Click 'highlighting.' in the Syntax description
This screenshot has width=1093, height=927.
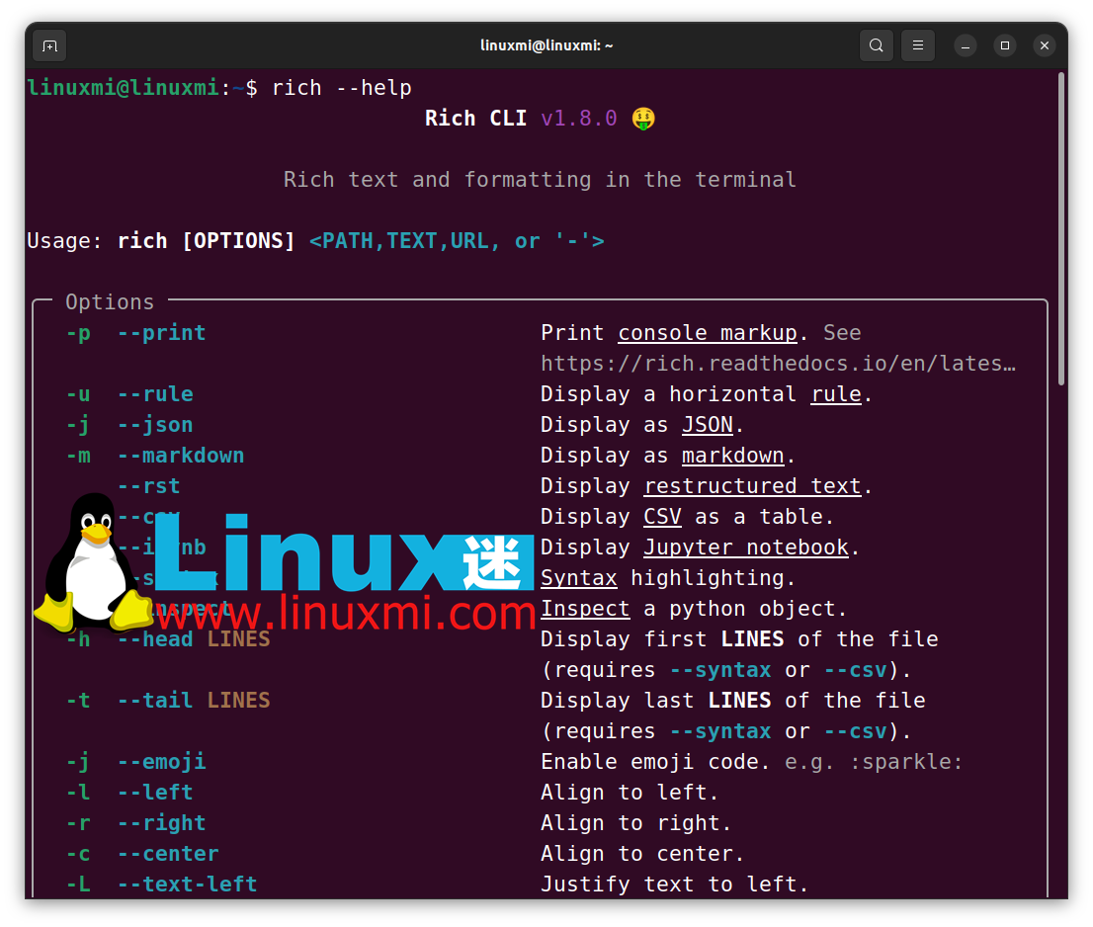[714, 578]
